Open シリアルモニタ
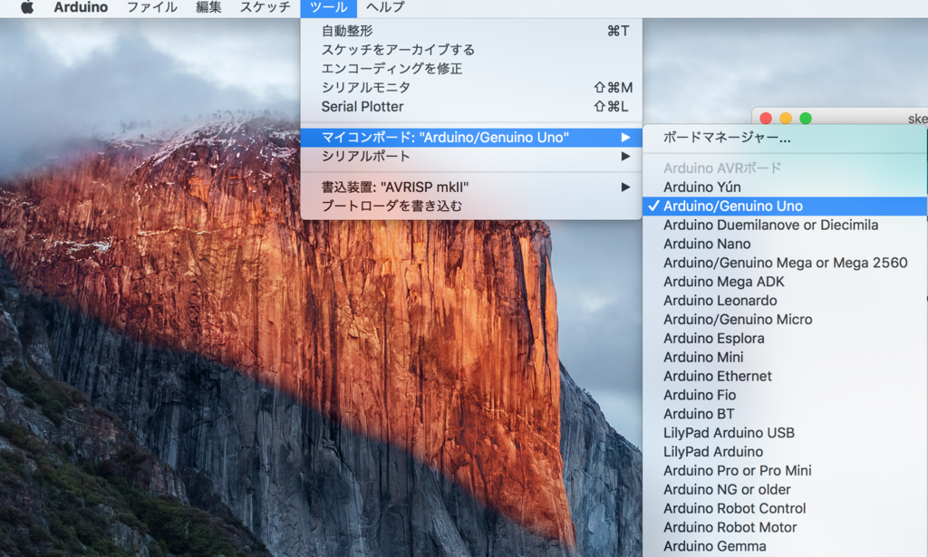 (471, 88)
